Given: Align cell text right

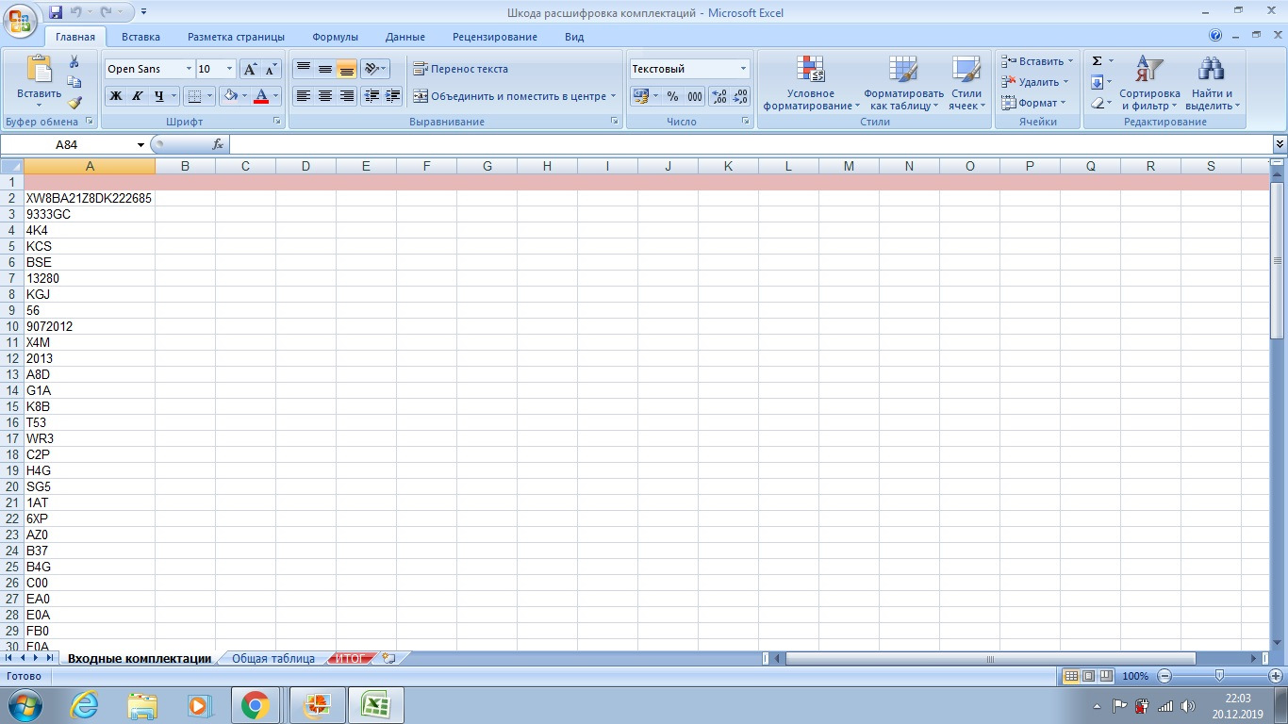Looking at the screenshot, I should click(346, 96).
